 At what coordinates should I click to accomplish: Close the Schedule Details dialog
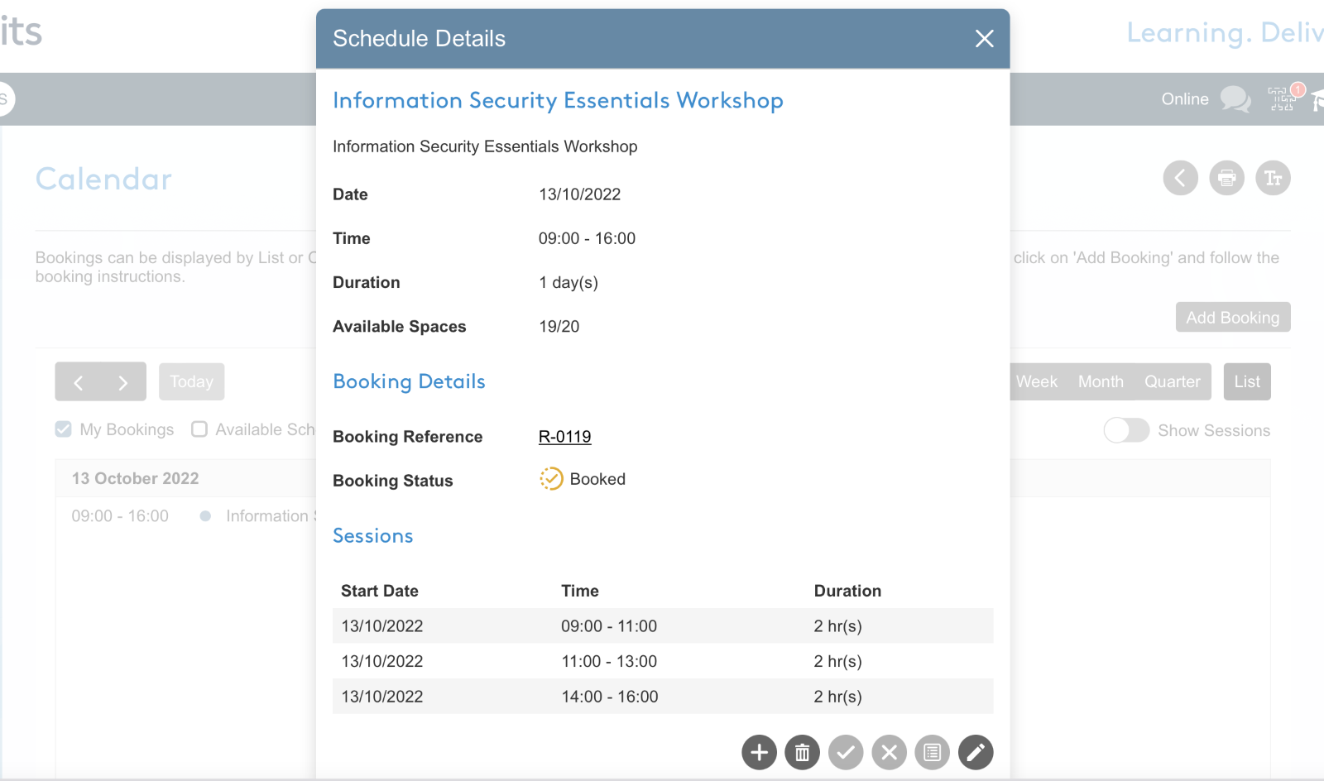(984, 39)
